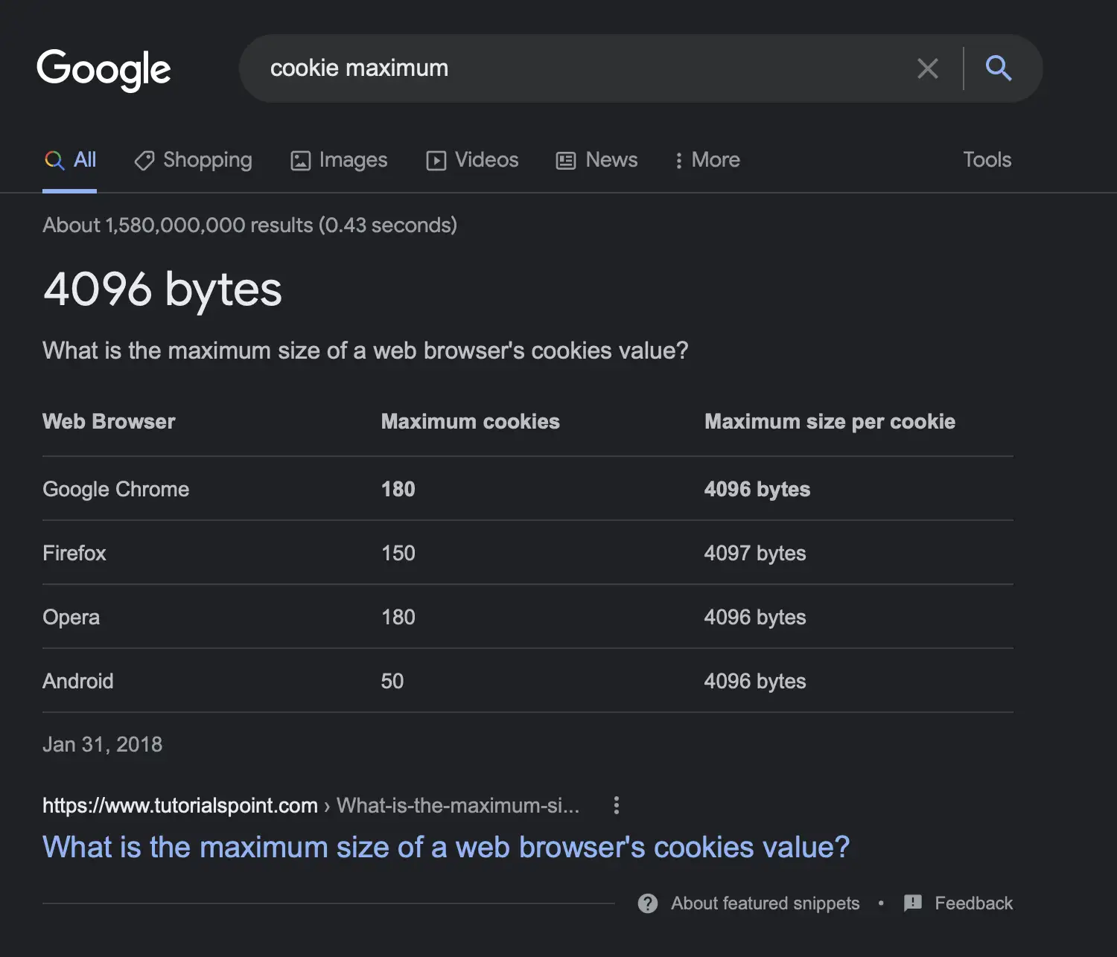Switch to the Images tab
The height and width of the screenshot is (957, 1117).
(339, 160)
